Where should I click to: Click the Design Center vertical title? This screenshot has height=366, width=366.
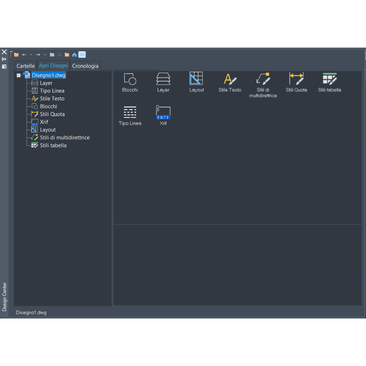click(x=5, y=296)
